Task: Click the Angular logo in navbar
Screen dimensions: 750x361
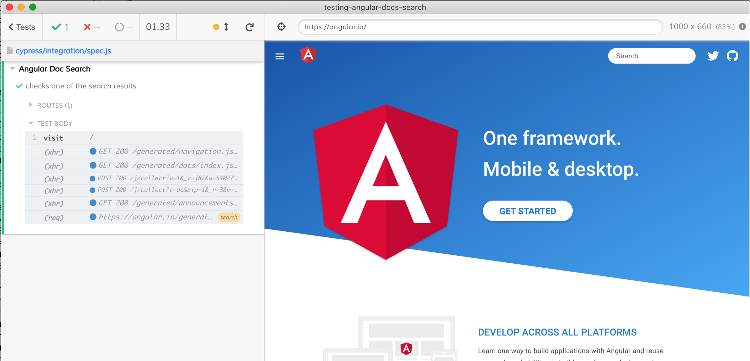Action: [x=308, y=55]
